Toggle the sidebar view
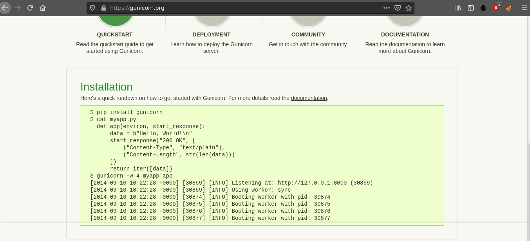The width and height of the screenshot is (530, 241). [471, 8]
